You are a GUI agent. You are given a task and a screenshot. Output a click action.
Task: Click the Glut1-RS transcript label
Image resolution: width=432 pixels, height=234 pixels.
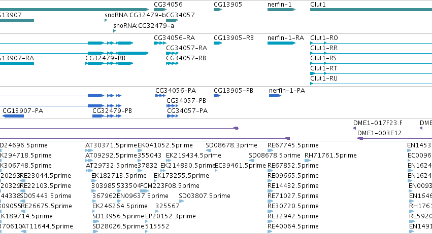[323, 58]
